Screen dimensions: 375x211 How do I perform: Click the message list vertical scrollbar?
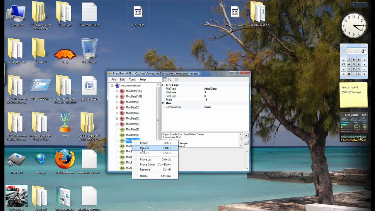point(241,140)
